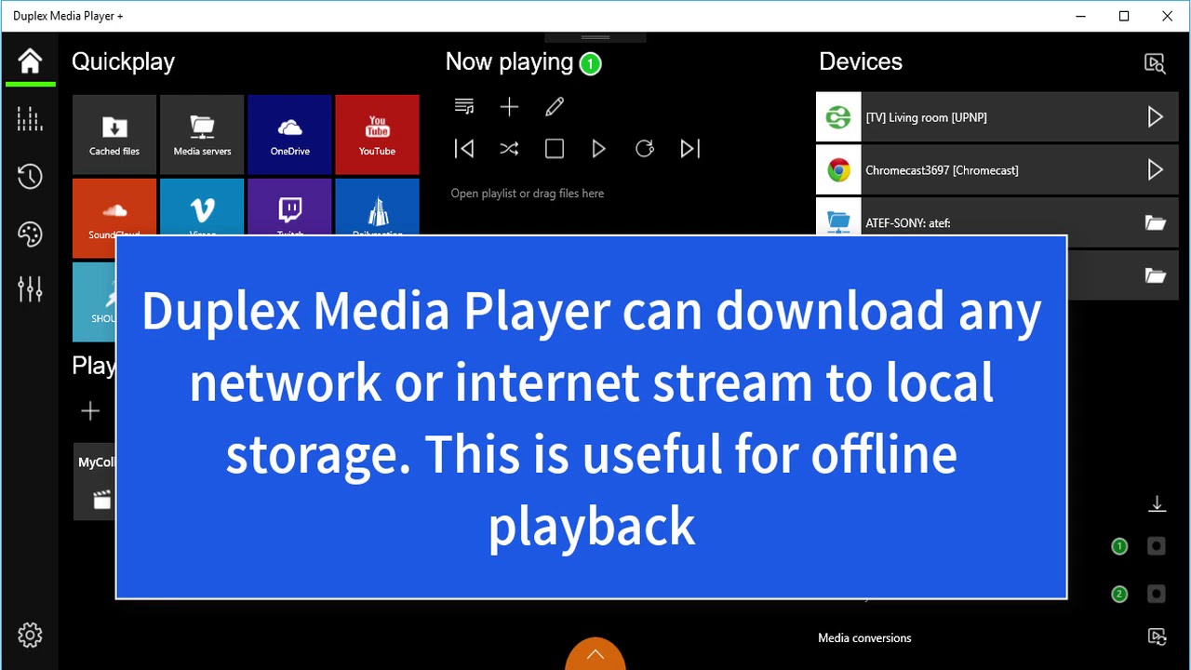Open the SHOUTcast tile
Viewport: 1191px width, 670px height.
click(x=94, y=301)
